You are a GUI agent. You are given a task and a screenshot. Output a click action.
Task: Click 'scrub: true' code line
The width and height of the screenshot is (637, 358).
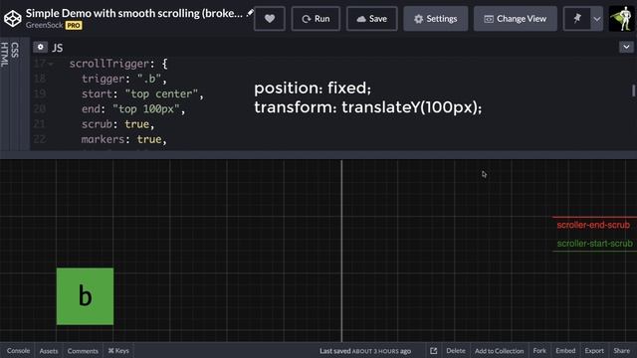pyautogui.click(x=117, y=124)
